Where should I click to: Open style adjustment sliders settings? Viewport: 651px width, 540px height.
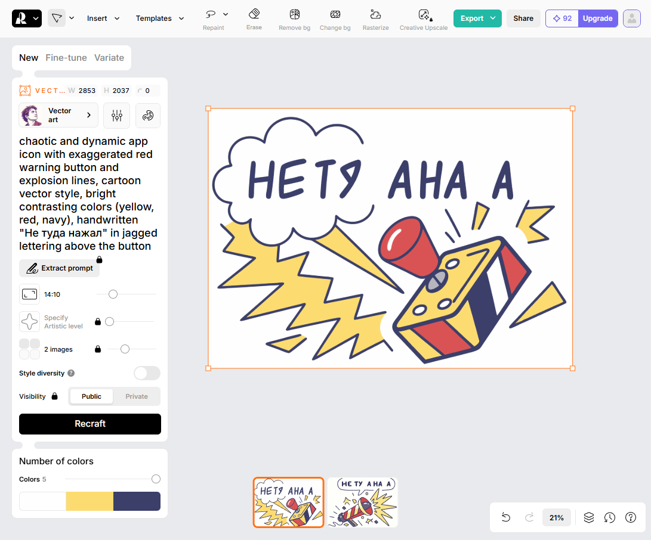point(116,115)
